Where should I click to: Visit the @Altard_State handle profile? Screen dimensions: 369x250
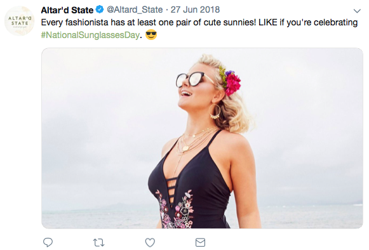(x=135, y=10)
